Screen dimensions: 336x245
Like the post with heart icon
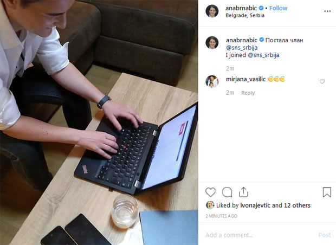point(210,192)
